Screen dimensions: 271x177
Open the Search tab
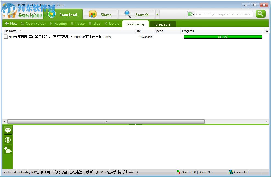pos(136,15)
